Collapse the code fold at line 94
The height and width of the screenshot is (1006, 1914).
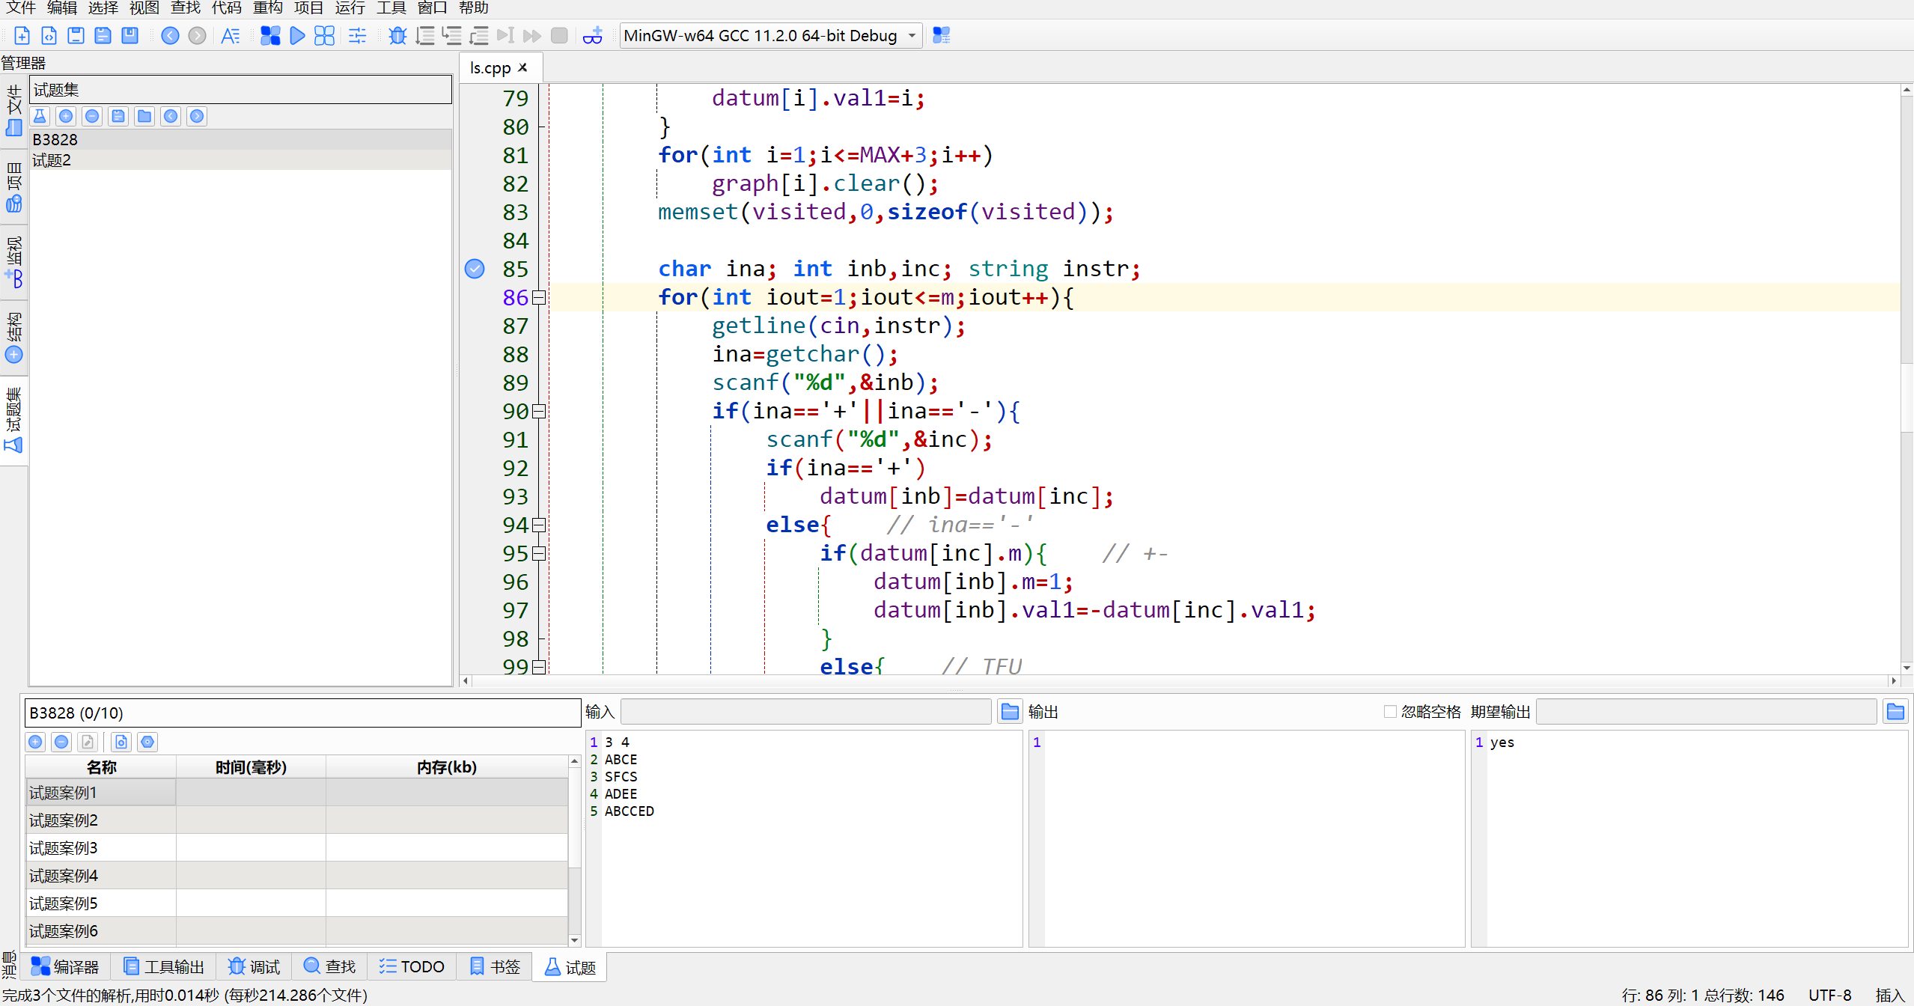click(538, 525)
